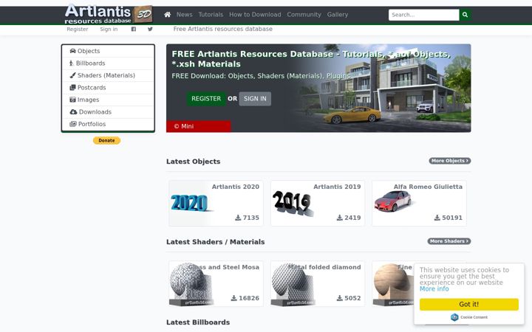Screen dimensions: 532x332
Task: Click download icon on Metal folded diamond card
Action: (340, 298)
